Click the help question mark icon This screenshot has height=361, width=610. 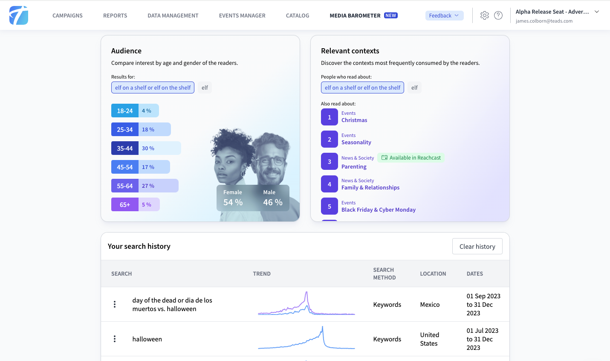tap(498, 15)
